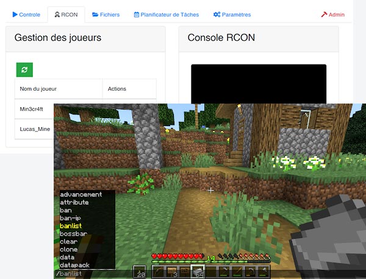This screenshot has width=366, height=279.
Task: Select the sixth slot pickaxe
Action: pyautogui.click(x=224, y=272)
